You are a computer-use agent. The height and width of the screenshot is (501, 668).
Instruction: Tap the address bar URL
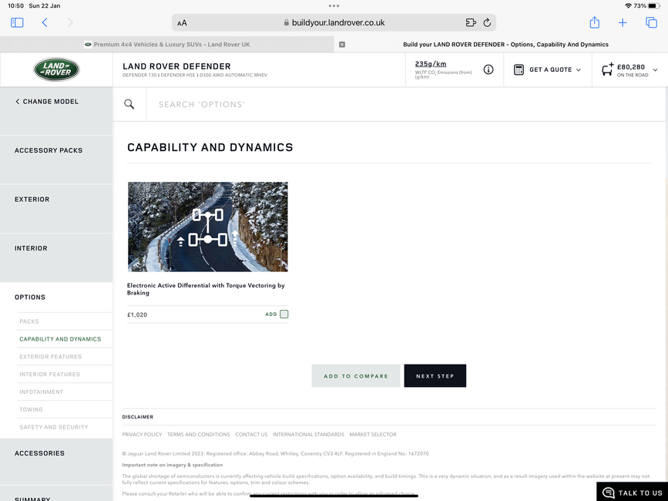pos(338,22)
